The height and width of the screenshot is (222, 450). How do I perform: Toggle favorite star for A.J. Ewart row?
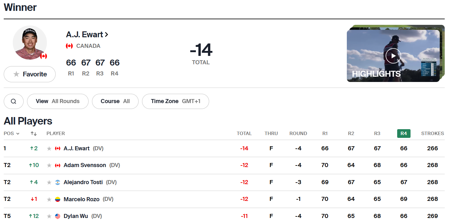tap(49, 148)
